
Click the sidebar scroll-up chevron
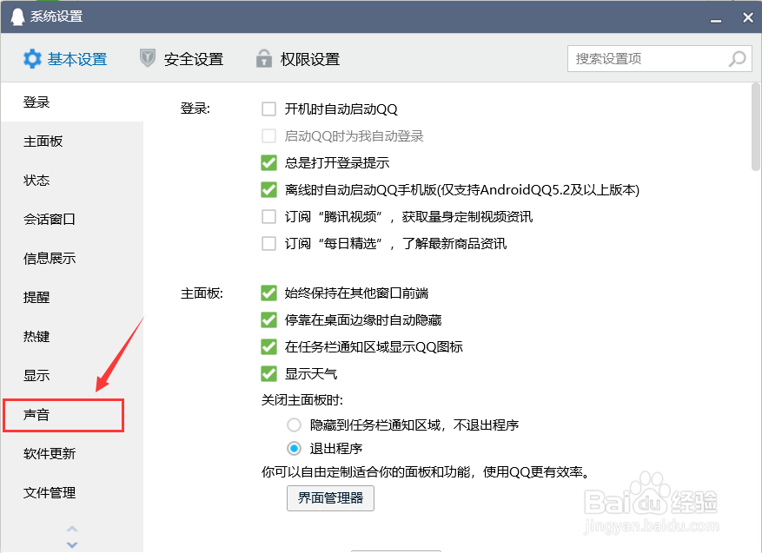tap(72, 529)
